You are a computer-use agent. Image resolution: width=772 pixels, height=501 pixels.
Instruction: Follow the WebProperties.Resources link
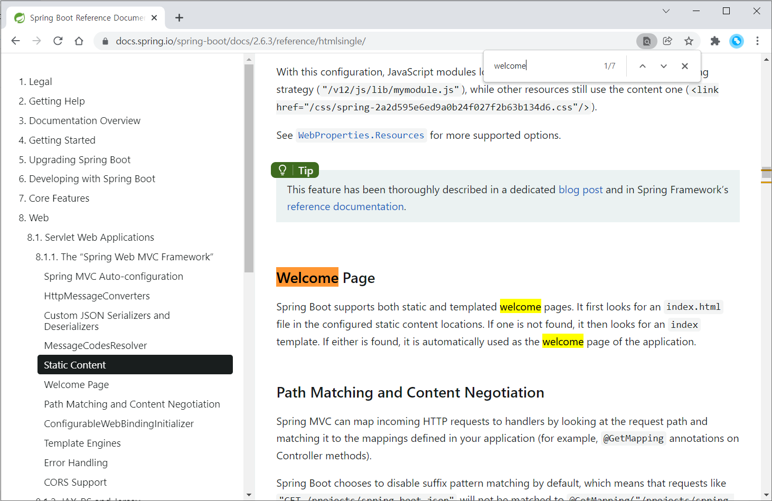pyautogui.click(x=361, y=136)
